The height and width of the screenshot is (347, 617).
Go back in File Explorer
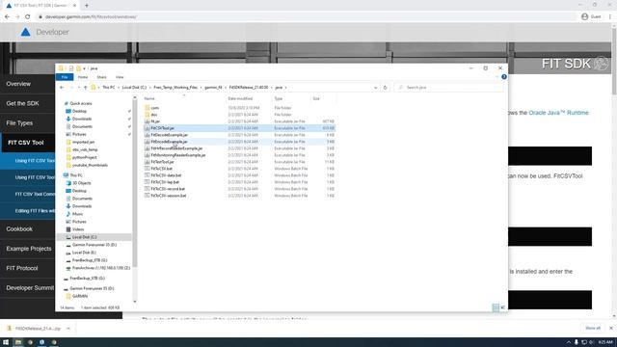tap(62, 88)
